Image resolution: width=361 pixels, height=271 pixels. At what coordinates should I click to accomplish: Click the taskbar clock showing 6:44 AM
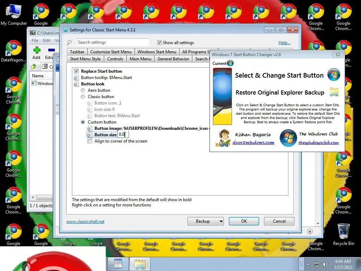[343, 264]
